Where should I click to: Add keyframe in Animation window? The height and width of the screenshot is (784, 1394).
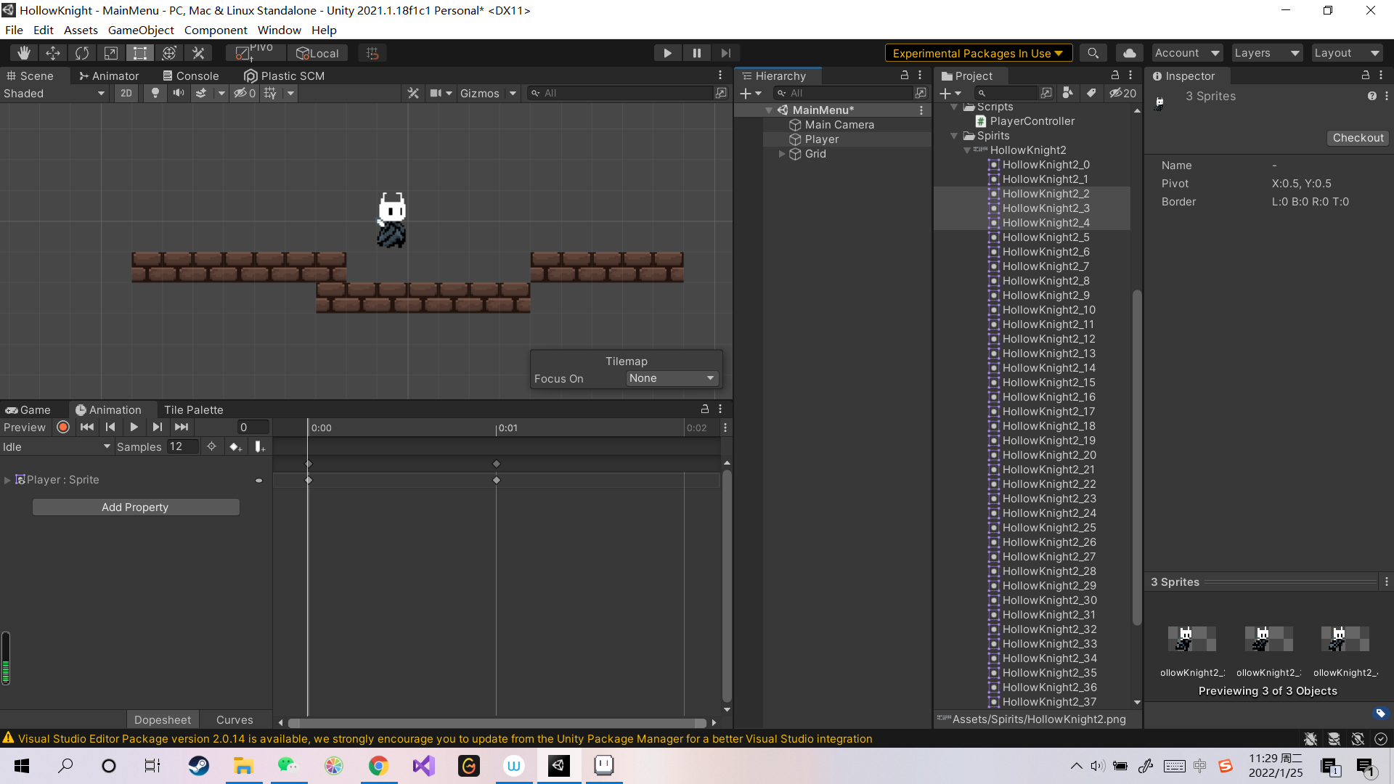pyautogui.click(x=235, y=446)
